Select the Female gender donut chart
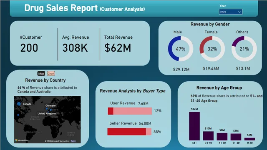 (212, 49)
